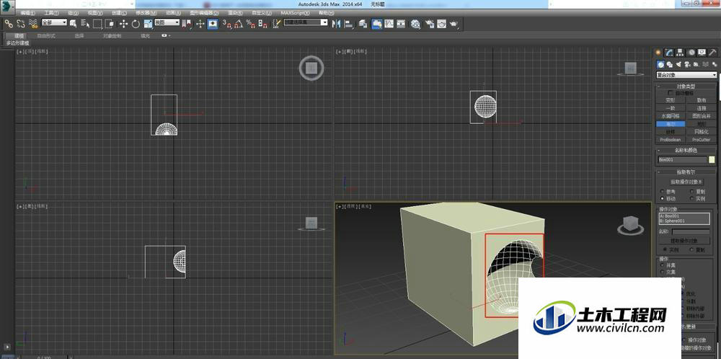Activate the Select and Move tool
Viewport: 721px width, 359px height.
tap(124, 24)
